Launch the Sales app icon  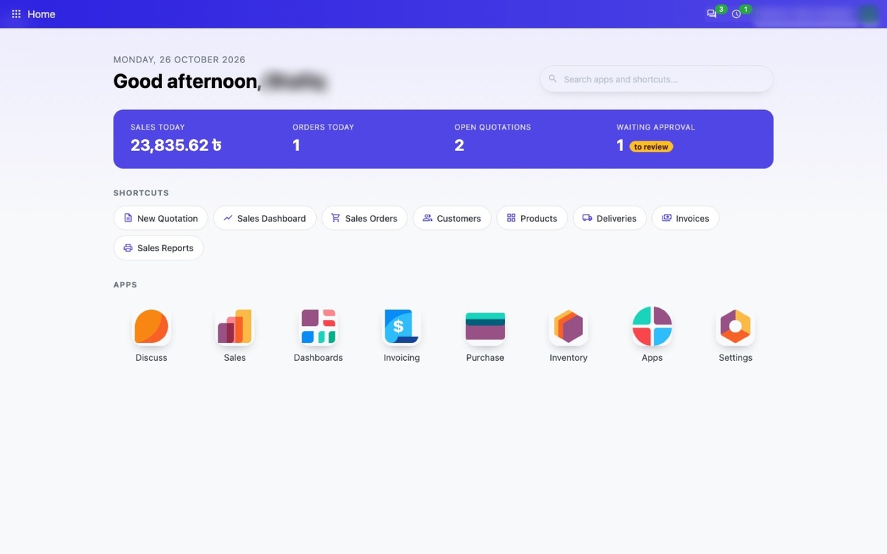tap(235, 326)
